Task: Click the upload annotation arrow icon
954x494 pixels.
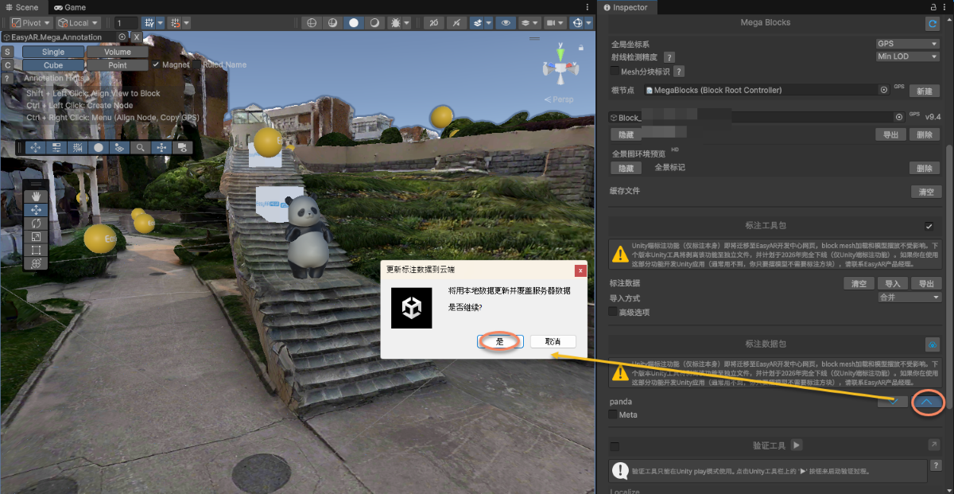Action: point(927,403)
